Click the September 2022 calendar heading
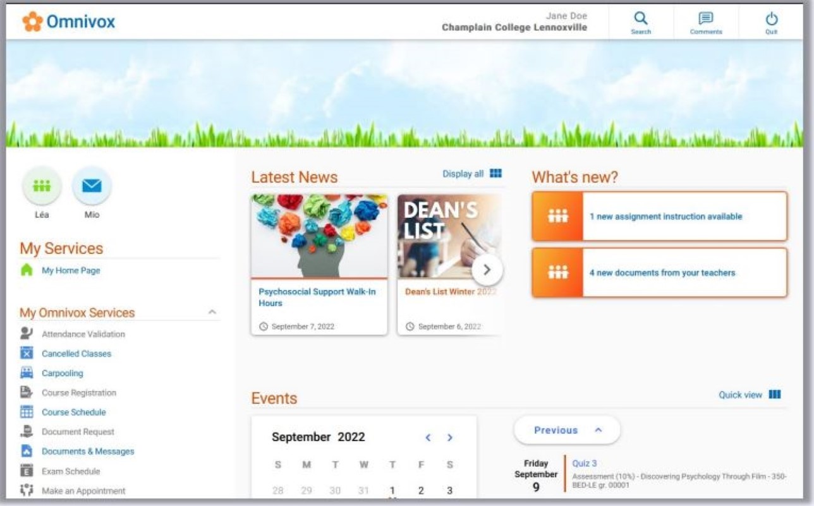 319,437
